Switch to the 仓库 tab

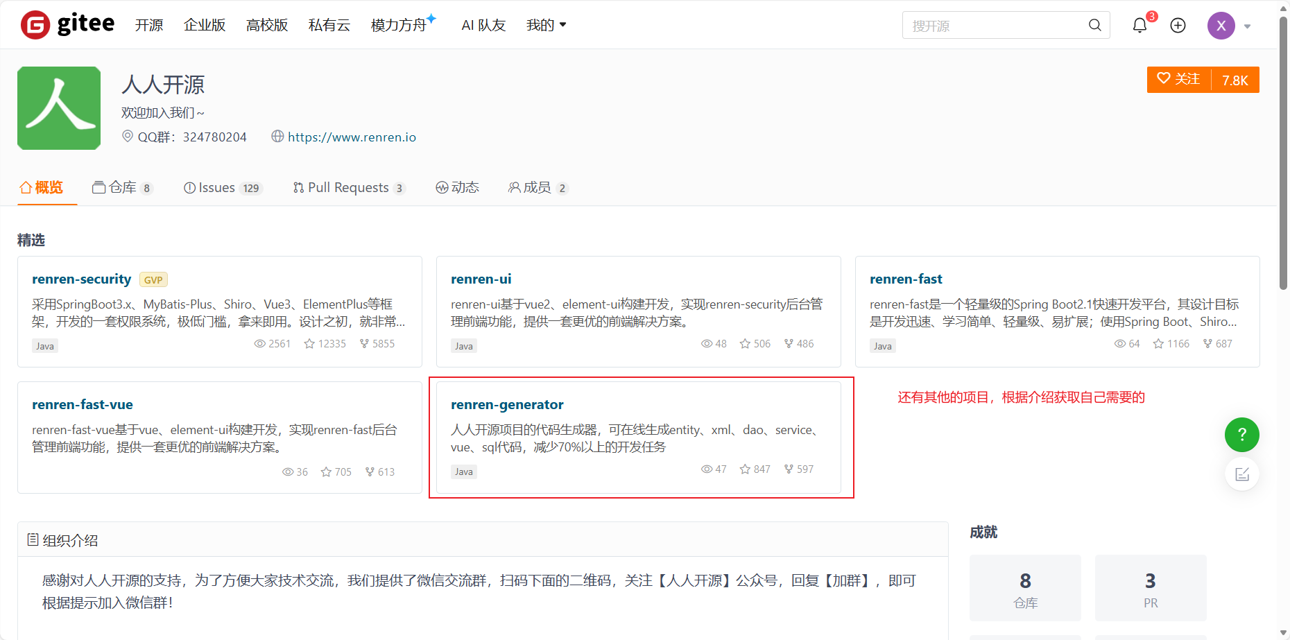[x=122, y=187]
